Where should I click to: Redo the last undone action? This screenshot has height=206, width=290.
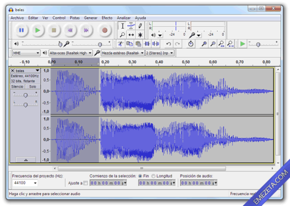click(177, 44)
